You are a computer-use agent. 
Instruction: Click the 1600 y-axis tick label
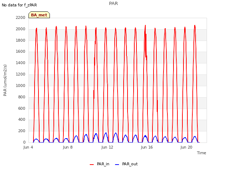click(x=21, y=51)
